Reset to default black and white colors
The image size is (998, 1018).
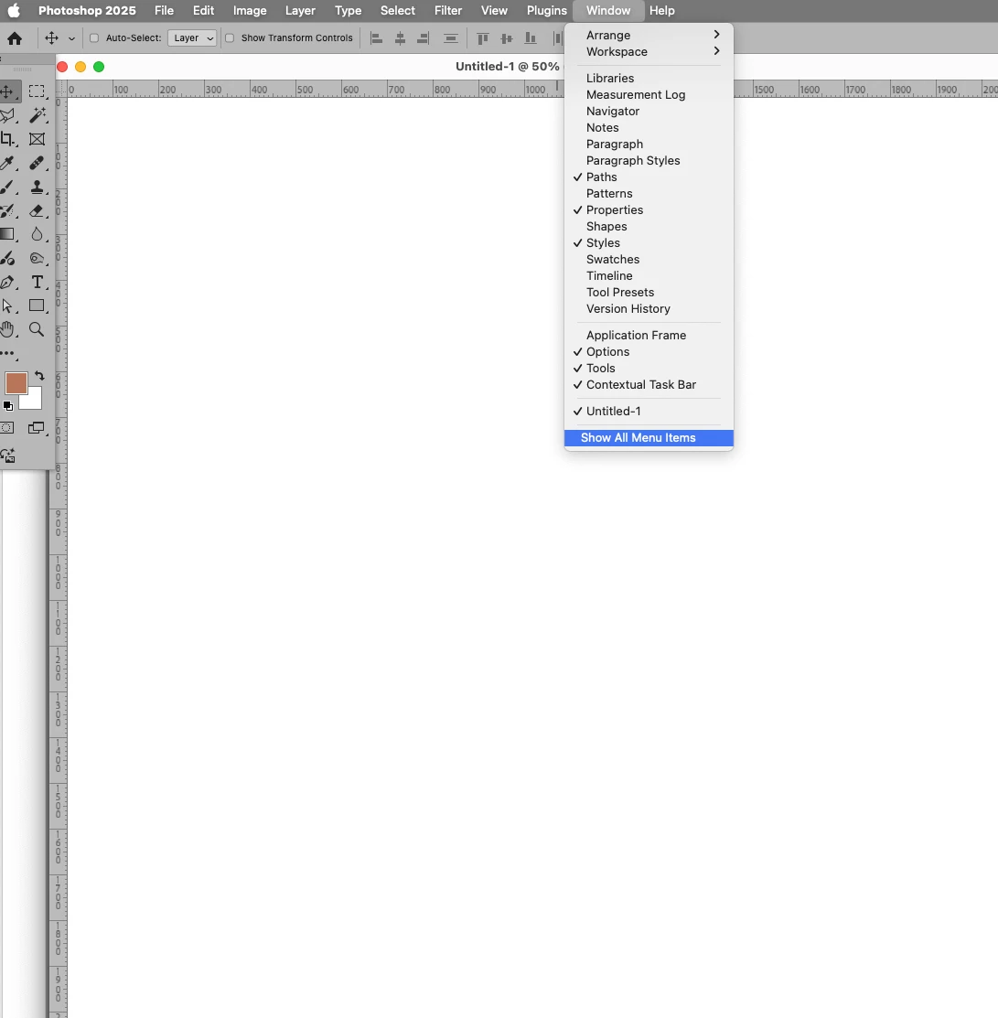tap(8, 406)
